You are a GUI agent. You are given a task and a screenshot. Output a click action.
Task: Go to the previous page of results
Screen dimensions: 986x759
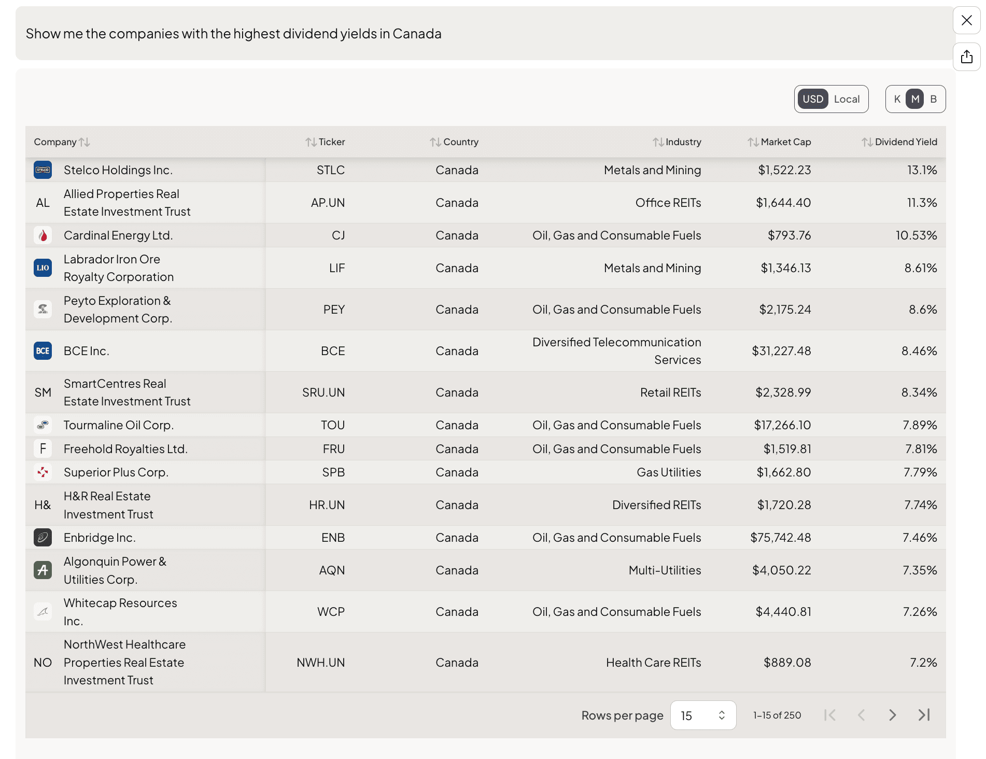861,715
